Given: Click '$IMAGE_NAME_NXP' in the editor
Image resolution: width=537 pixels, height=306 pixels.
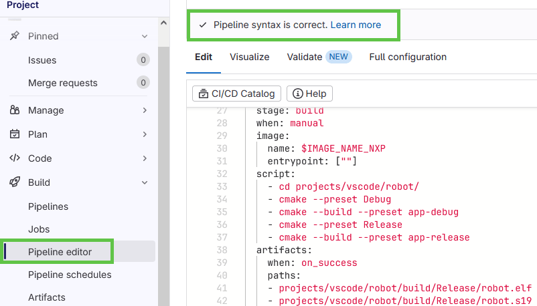Looking at the screenshot, I should click(x=343, y=148).
